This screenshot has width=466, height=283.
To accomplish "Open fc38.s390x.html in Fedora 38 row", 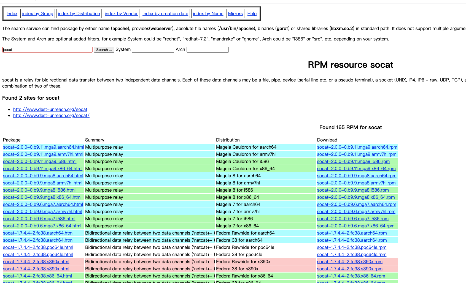I will coord(36,269).
